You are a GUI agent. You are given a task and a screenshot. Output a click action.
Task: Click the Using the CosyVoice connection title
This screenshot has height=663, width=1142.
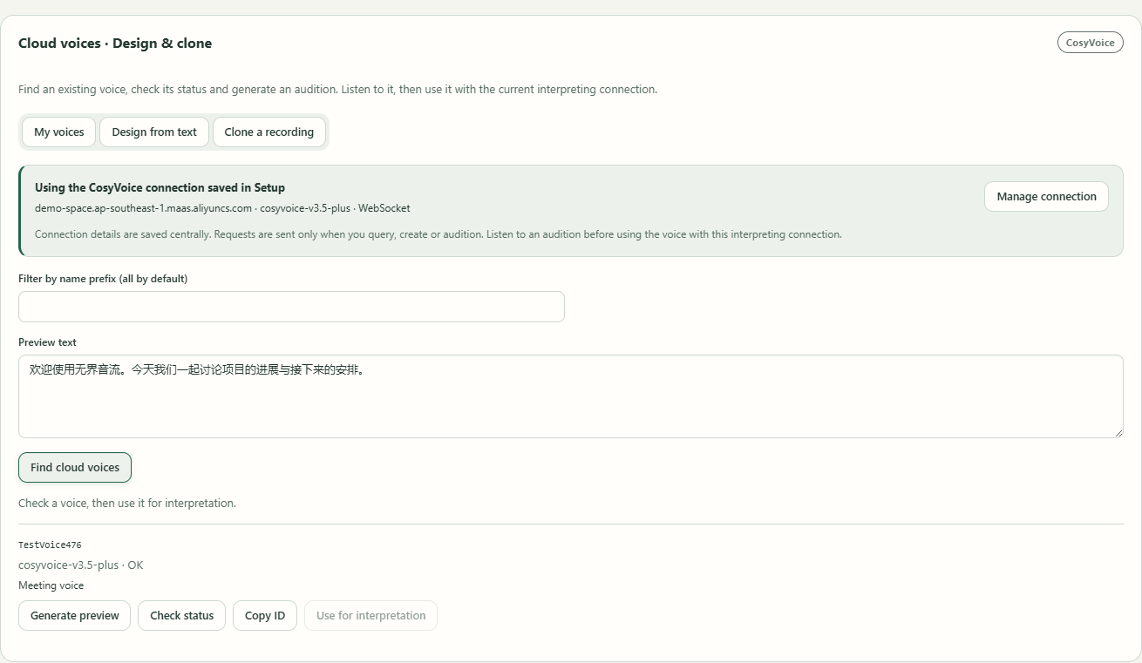click(160, 187)
